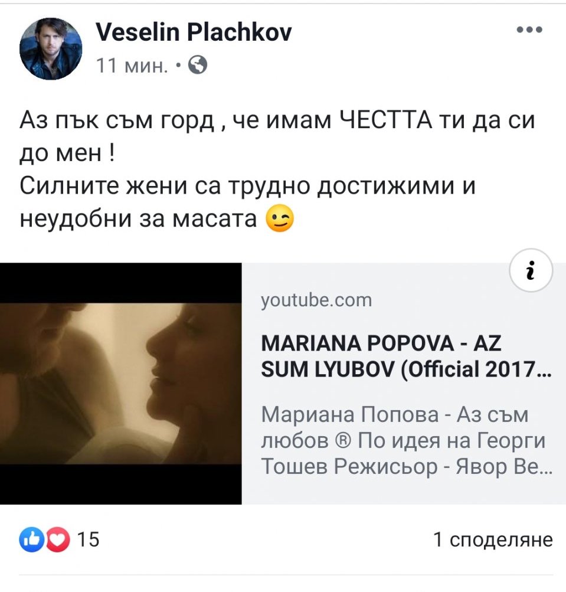Click the globe public privacy icon
566x592 pixels.
click(198, 64)
